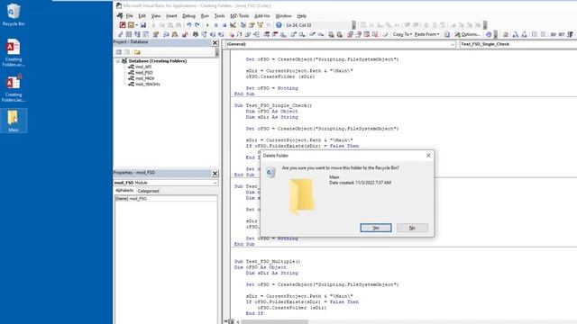Click the Recycle Bin desktop icon
The image size is (577, 324).
pyautogui.click(x=14, y=14)
